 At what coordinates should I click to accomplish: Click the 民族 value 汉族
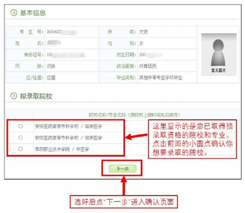point(51,66)
